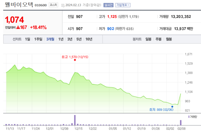The width and height of the screenshot is (201, 132).
Task: Click the 선차트 label
Action: (17, 39)
